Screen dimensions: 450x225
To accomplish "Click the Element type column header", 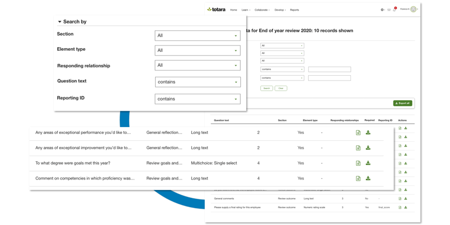I will (x=310, y=121).
